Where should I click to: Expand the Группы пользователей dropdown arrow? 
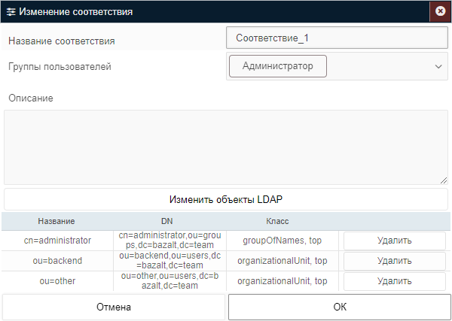tap(438, 66)
